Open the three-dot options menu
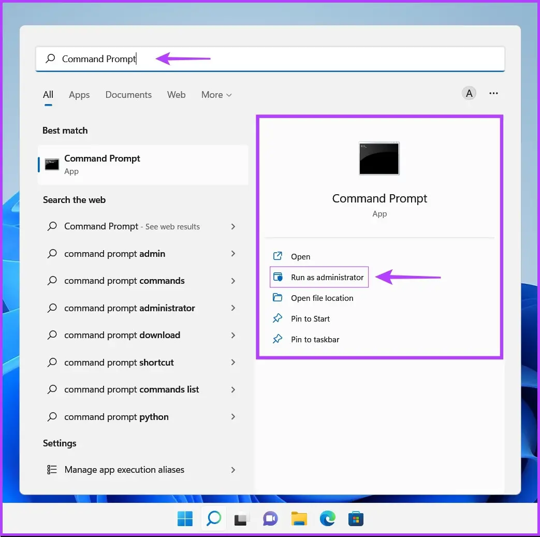Image resolution: width=540 pixels, height=537 pixels. [x=493, y=93]
